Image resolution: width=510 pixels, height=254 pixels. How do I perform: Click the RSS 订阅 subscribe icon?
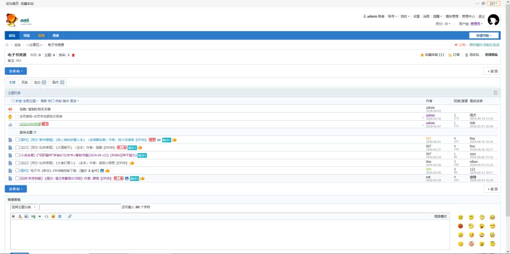[x=450, y=55]
